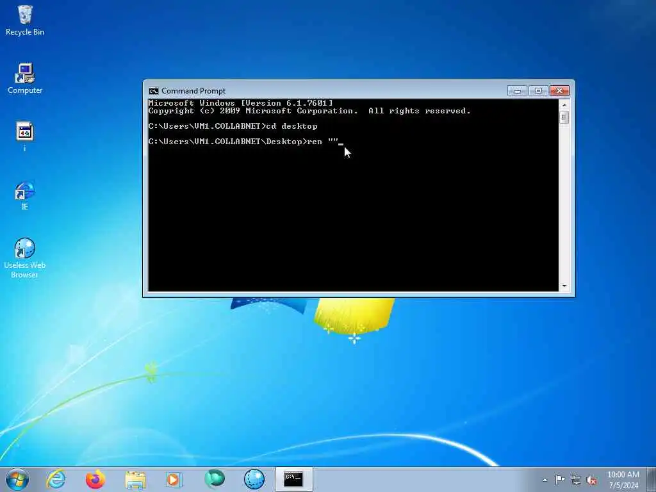Open Windows Media Player from taskbar

coord(174,479)
